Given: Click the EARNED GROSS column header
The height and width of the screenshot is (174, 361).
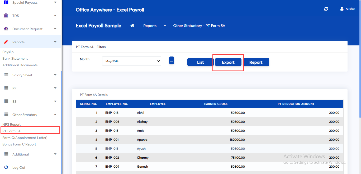Looking at the screenshot, I should tap(216, 104).
